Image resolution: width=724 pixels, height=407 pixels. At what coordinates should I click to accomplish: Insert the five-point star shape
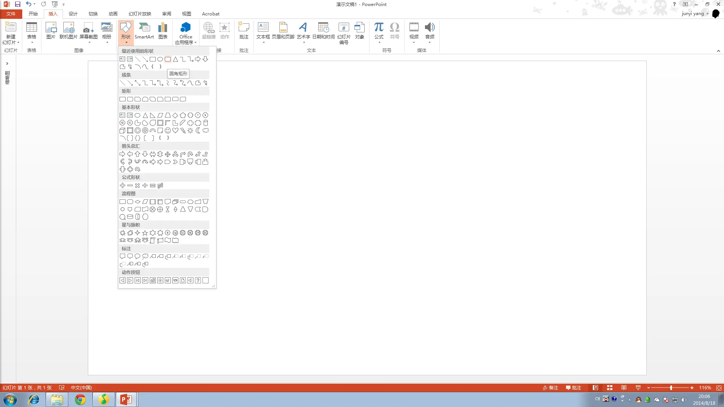coord(145,233)
